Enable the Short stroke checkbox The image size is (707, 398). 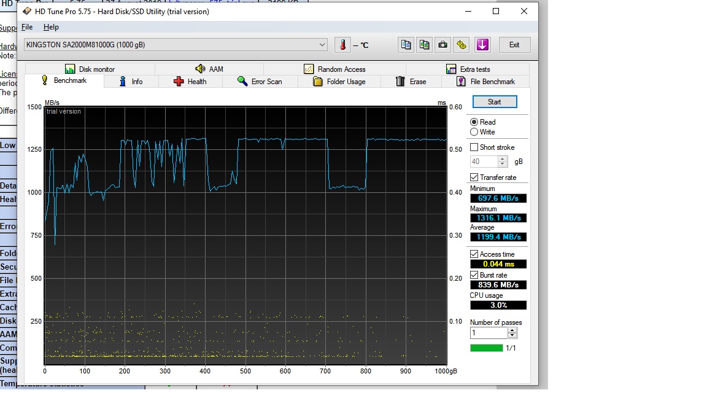474,147
